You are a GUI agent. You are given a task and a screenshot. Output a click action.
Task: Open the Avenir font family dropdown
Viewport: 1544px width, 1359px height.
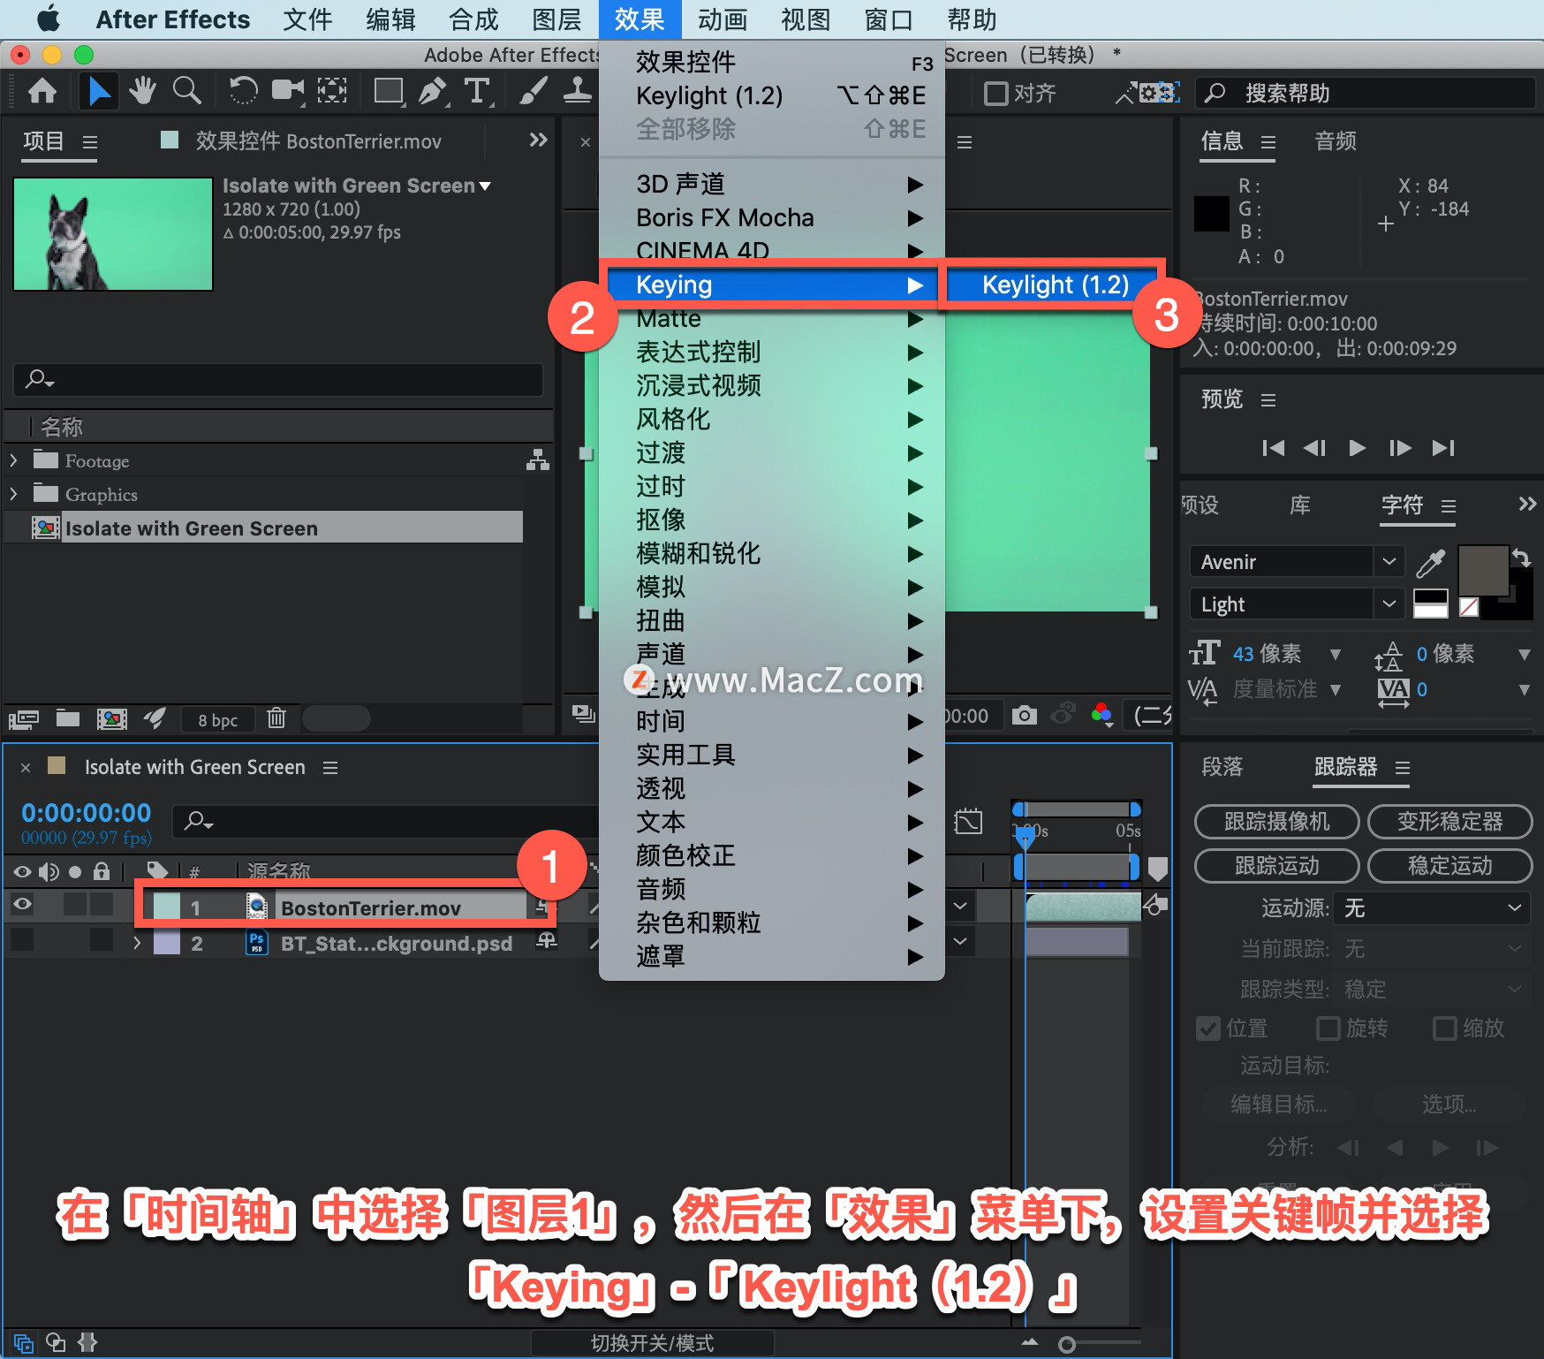point(1389,562)
